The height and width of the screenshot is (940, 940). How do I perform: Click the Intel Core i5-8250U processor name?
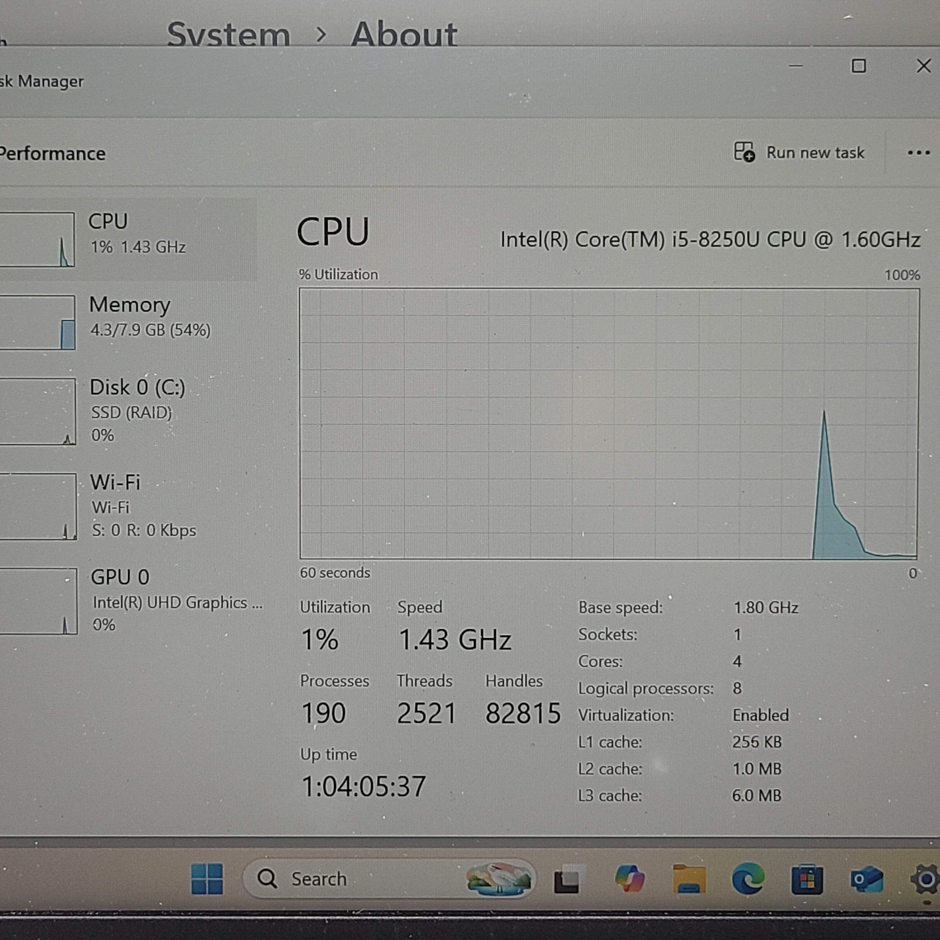click(x=710, y=240)
